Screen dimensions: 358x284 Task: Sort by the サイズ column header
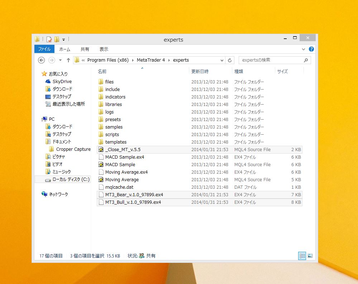pos(282,71)
